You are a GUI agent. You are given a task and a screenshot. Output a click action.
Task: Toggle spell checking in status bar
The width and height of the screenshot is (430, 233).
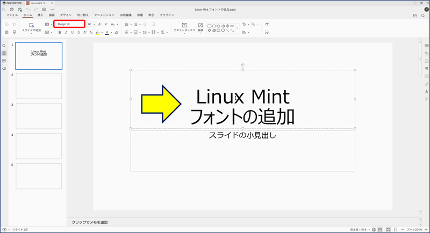(x=380, y=229)
